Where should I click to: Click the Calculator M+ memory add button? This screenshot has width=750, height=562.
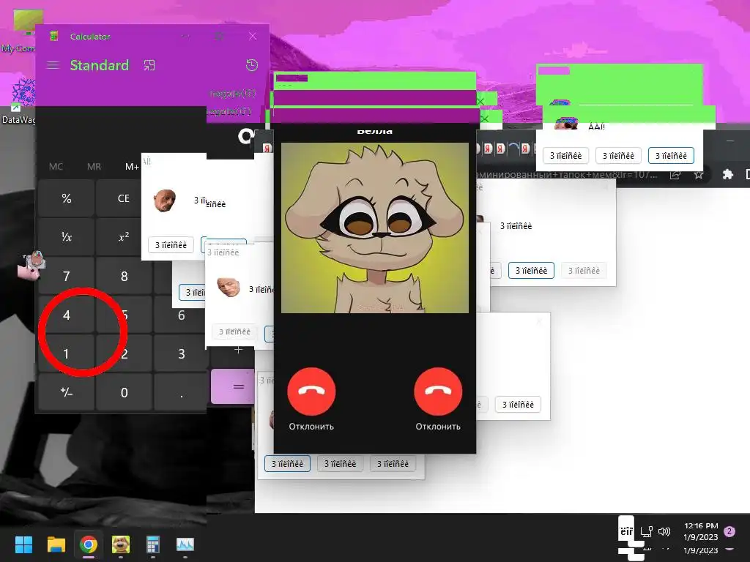click(x=132, y=166)
